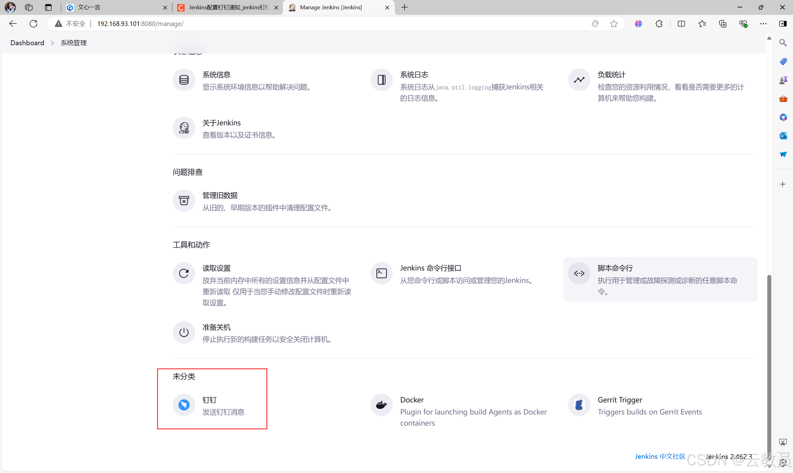This screenshot has width=793, height=473.
Task: Click the page vertical scrollbar thumb
Action: (x=769, y=370)
